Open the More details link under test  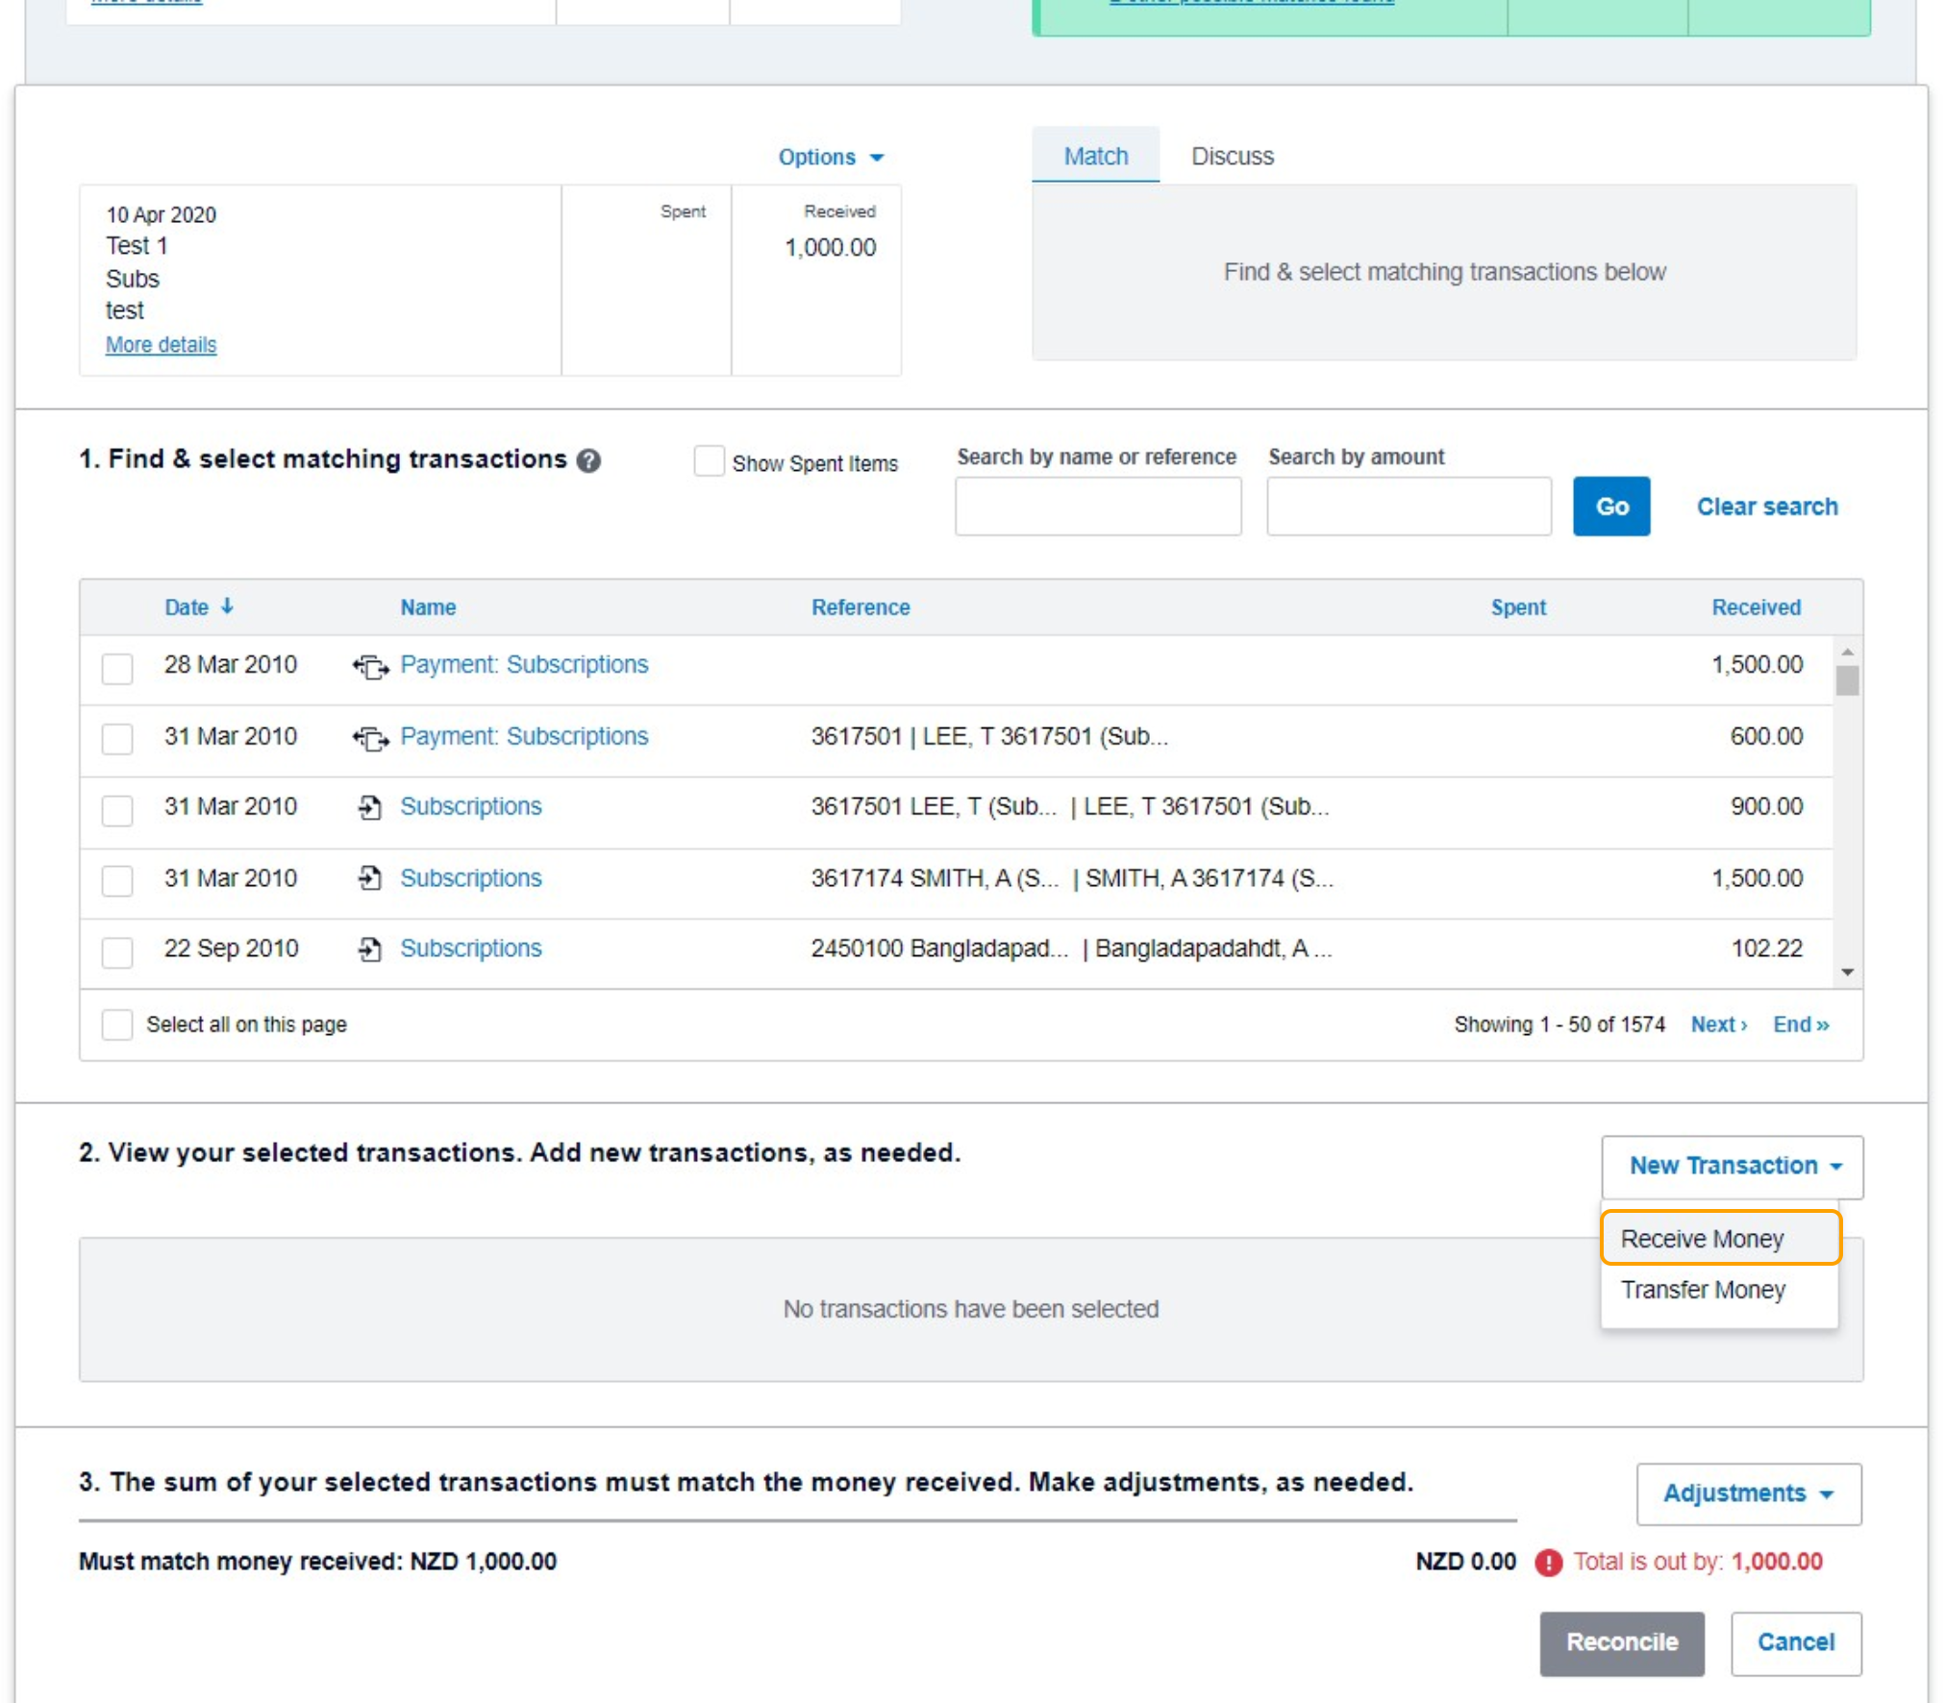tap(161, 344)
